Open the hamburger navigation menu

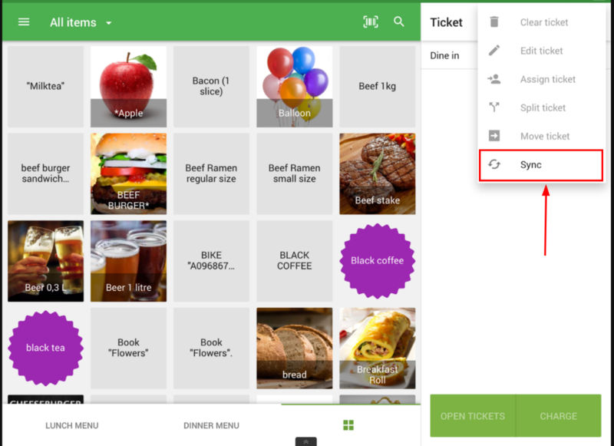coord(24,22)
